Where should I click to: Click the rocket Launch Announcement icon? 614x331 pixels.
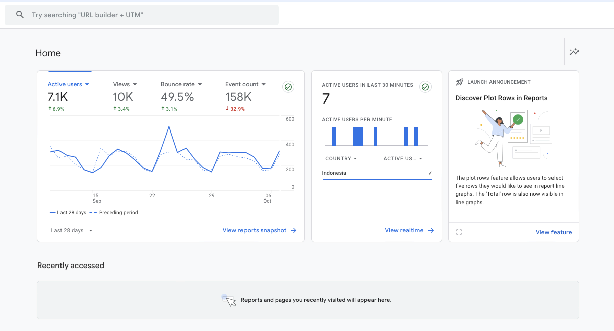coord(460,82)
